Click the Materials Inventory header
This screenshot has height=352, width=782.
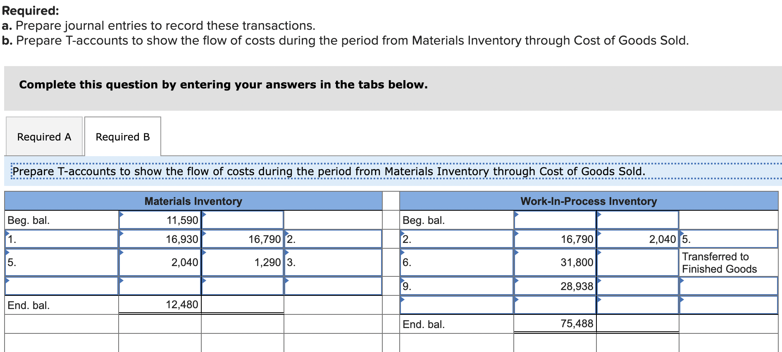(x=193, y=201)
